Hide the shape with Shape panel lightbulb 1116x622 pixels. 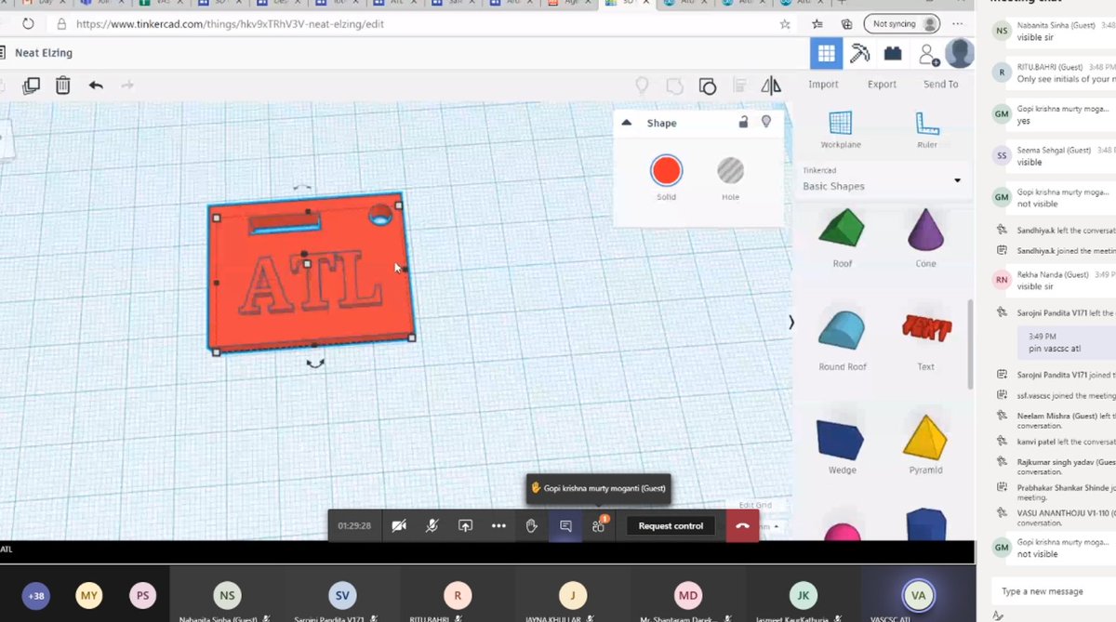766,122
